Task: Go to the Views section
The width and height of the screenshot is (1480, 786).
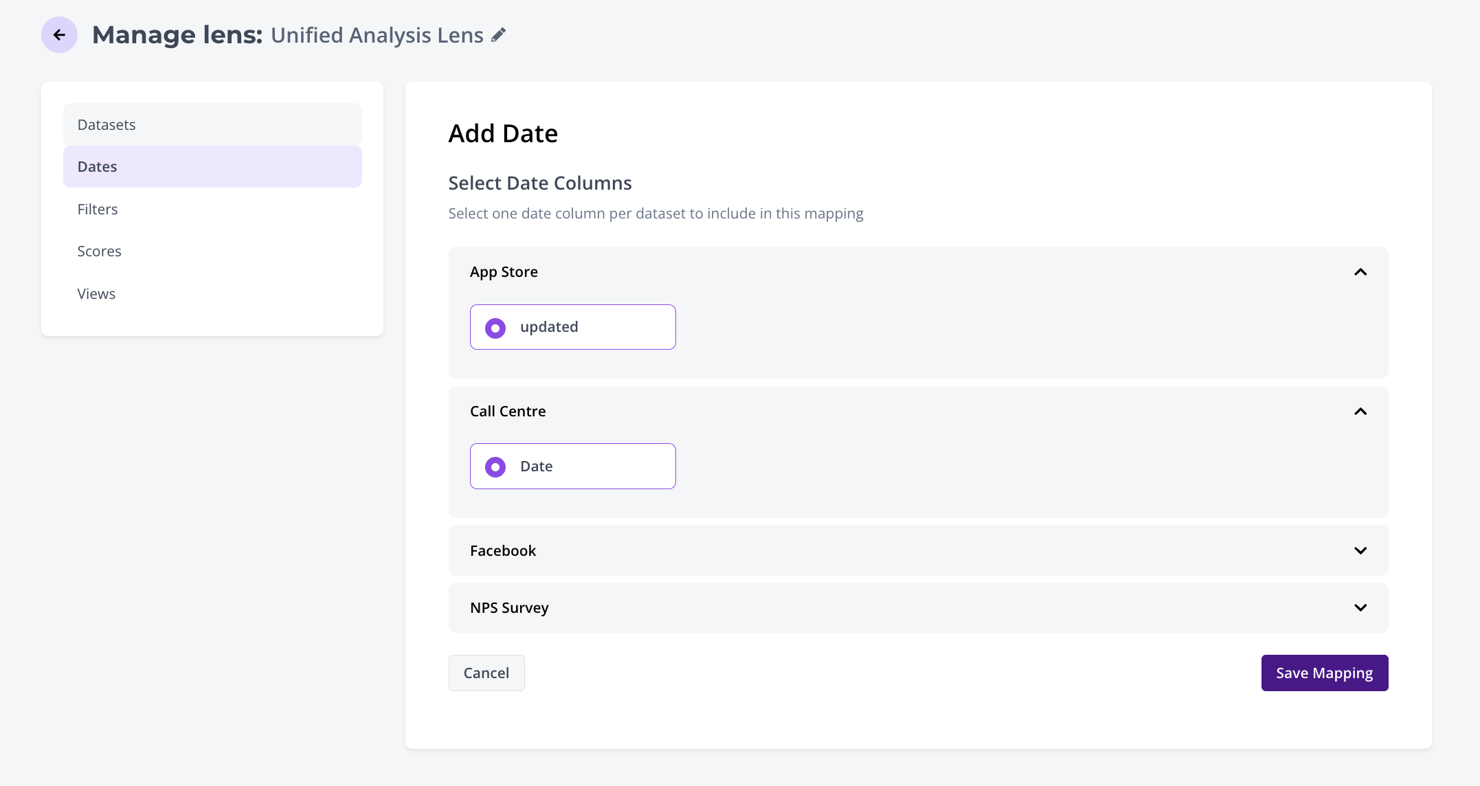Action: point(96,294)
